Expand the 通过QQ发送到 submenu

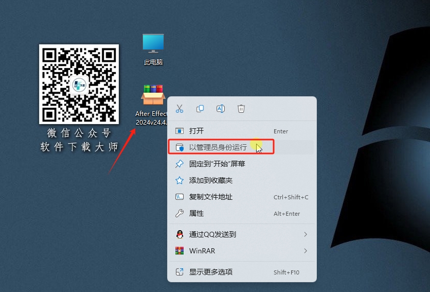[242, 234]
